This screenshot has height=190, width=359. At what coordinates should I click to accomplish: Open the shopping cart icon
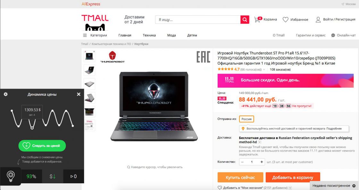[x=258, y=20]
